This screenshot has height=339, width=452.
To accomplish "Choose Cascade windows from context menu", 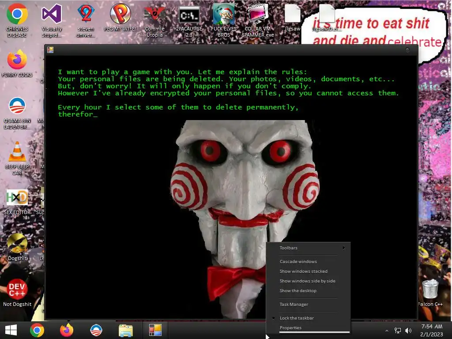I will coord(308,261).
